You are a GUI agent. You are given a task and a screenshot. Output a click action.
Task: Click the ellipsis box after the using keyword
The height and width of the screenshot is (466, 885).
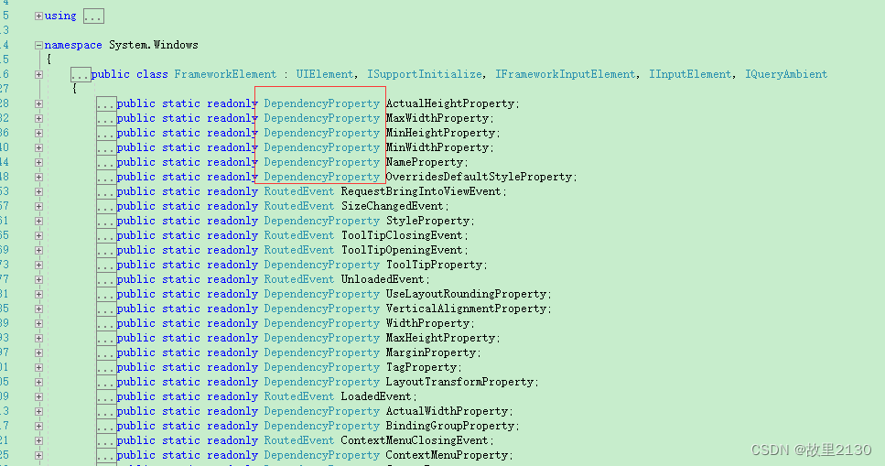tap(93, 16)
